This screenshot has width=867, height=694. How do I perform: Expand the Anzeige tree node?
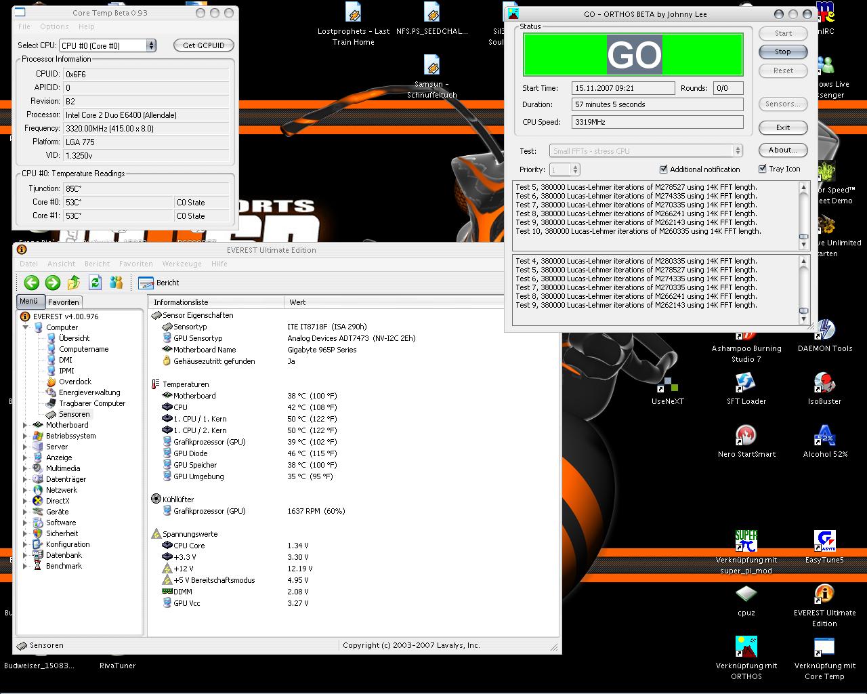pyautogui.click(x=26, y=457)
